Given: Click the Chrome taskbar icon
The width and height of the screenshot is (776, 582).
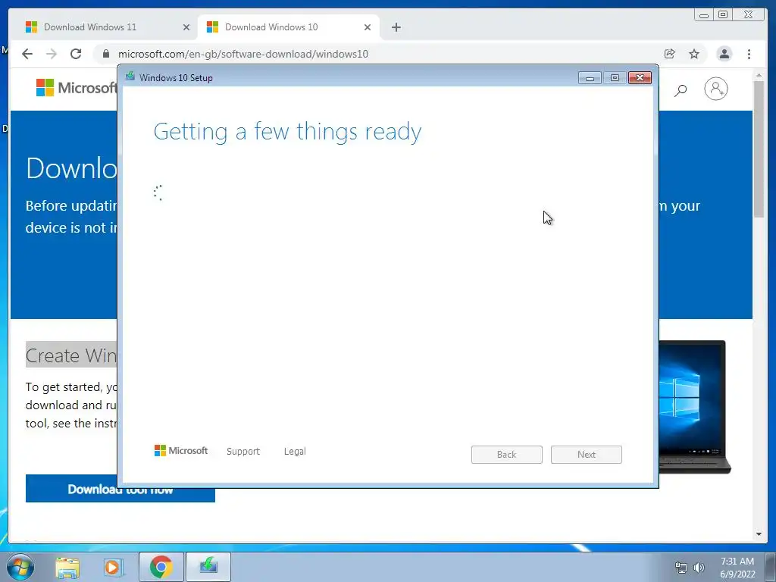Looking at the screenshot, I should point(161,567).
